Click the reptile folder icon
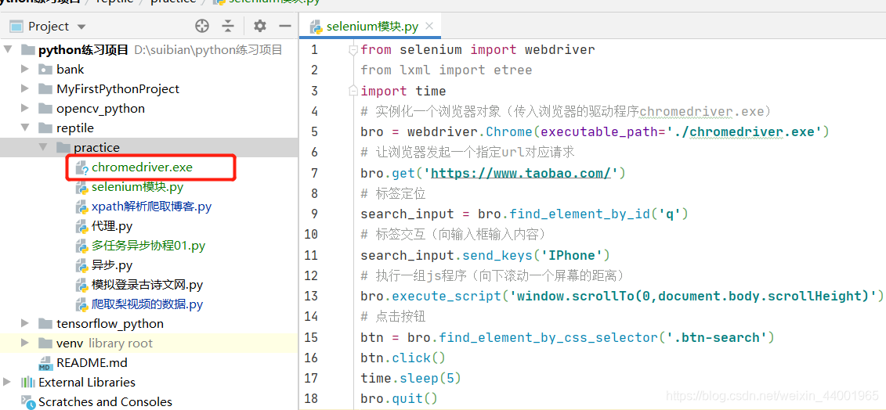The width and height of the screenshot is (886, 410). click(x=45, y=128)
